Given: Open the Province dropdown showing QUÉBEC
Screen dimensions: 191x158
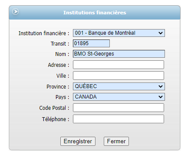Looking at the screenshot, I should (x=119, y=86).
